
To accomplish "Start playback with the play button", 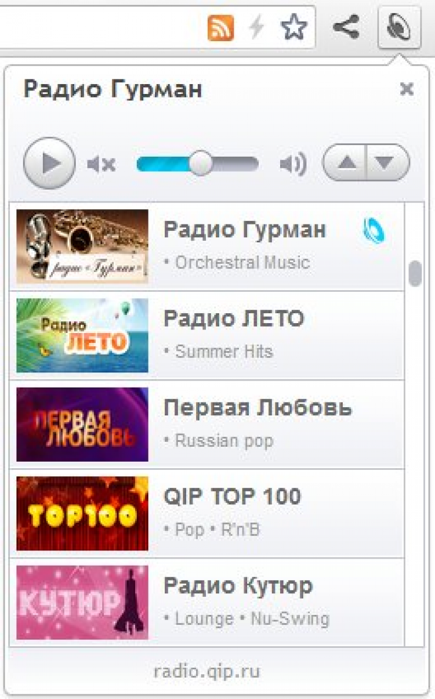I will point(49,164).
